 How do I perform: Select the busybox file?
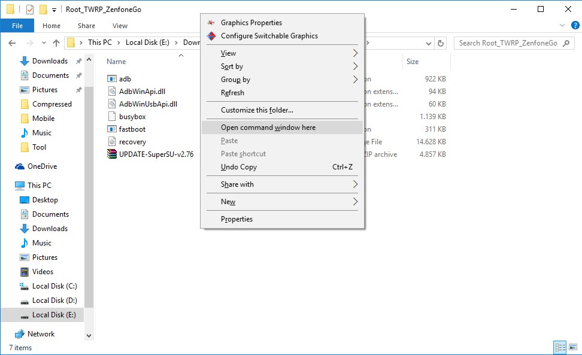[132, 117]
